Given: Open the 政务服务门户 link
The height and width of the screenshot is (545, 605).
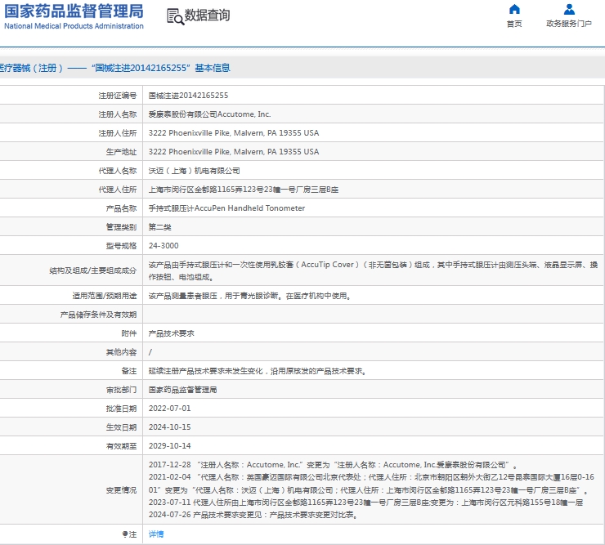Looking at the screenshot, I should point(569,24).
